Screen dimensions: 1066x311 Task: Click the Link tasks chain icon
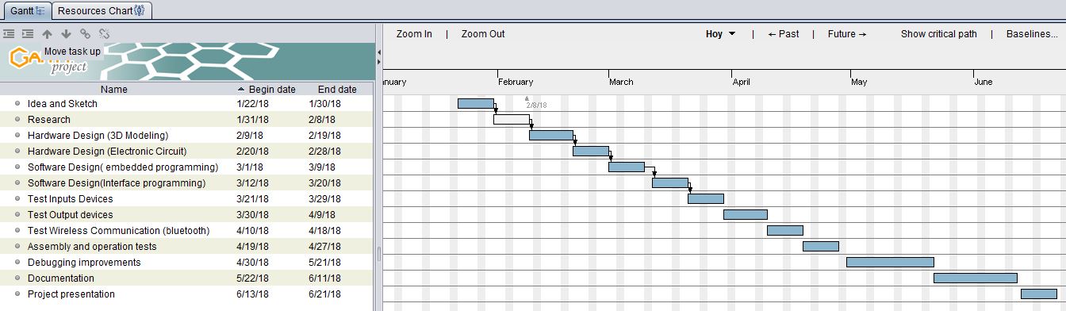point(85,34)
